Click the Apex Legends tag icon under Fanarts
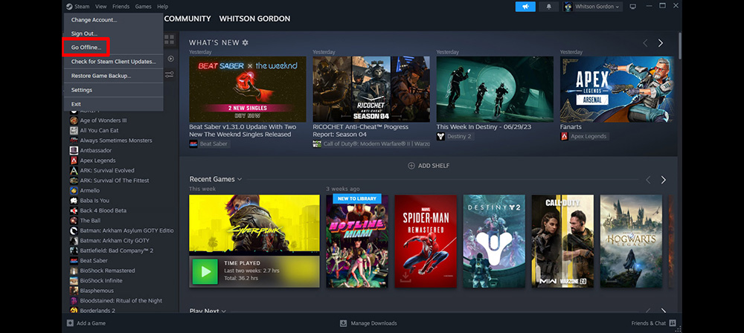Viewport: 744px width, 333px height. [x=564, y=136]
